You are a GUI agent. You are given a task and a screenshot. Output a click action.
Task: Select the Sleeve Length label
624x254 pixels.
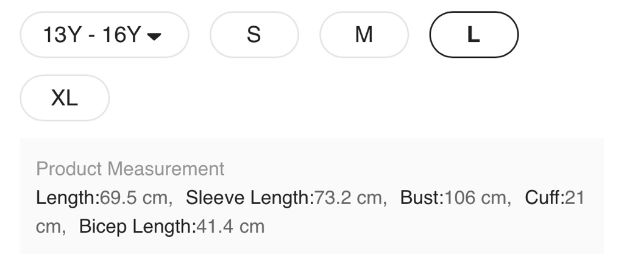click(249, 198)
